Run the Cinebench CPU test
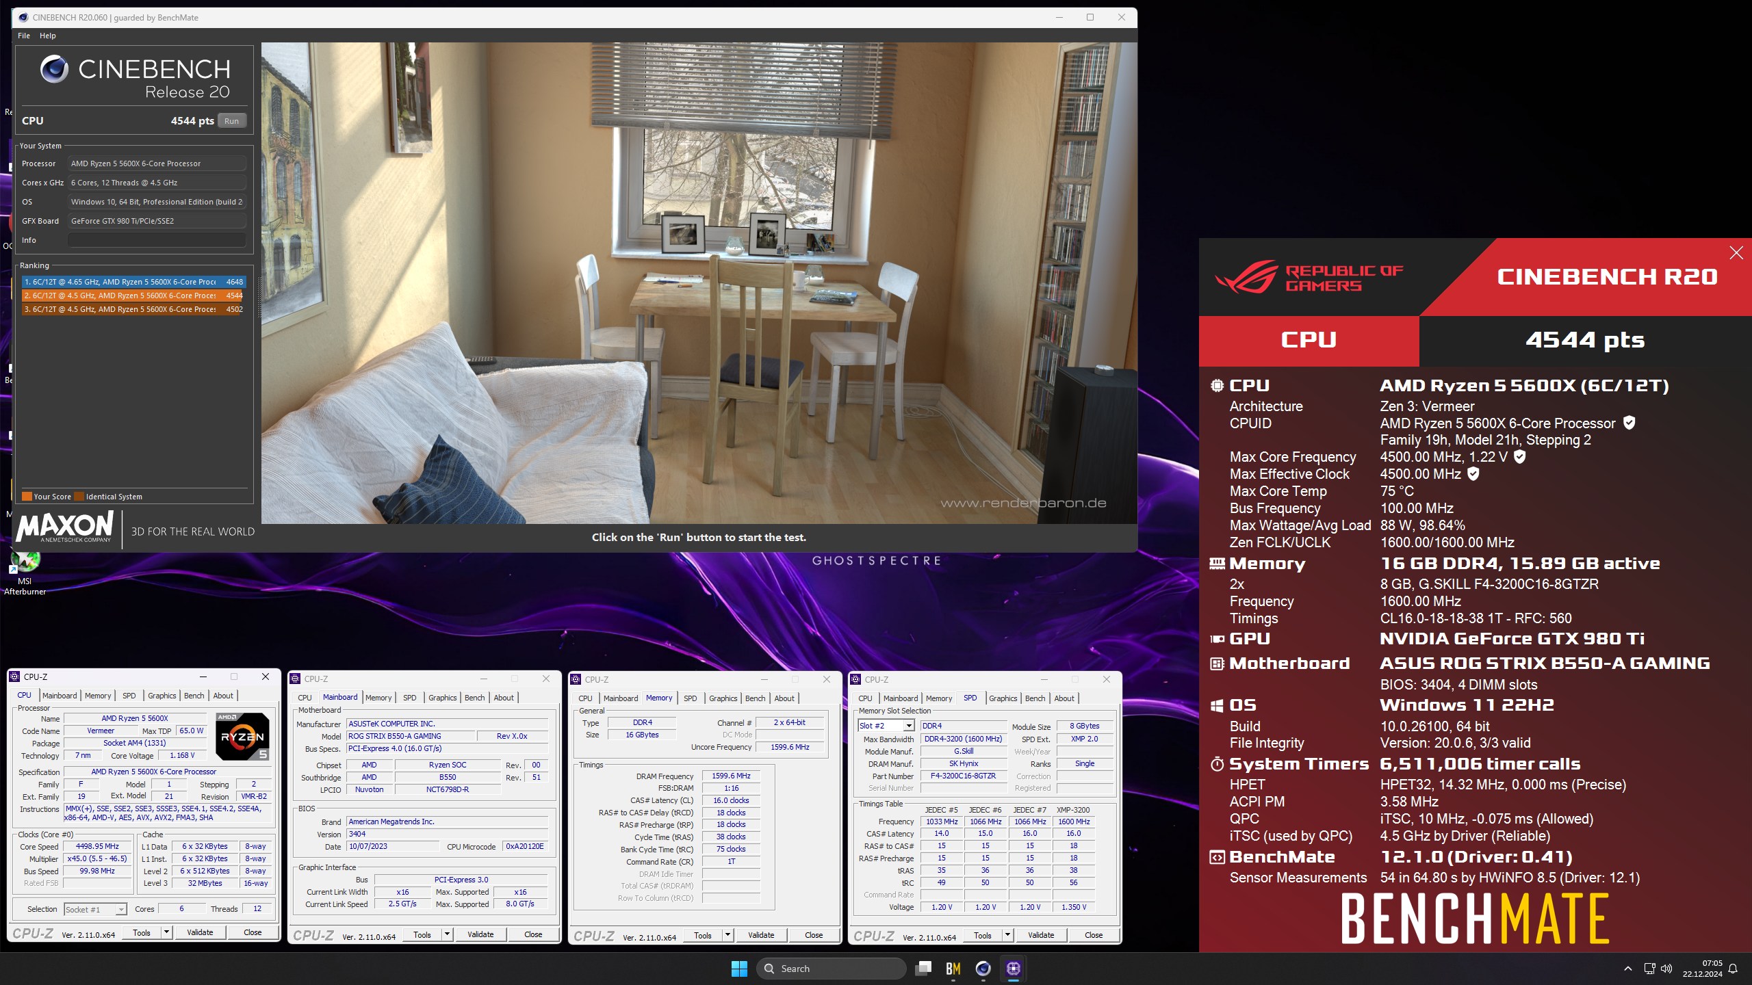 pyautogui.click(x=231, y=121)
